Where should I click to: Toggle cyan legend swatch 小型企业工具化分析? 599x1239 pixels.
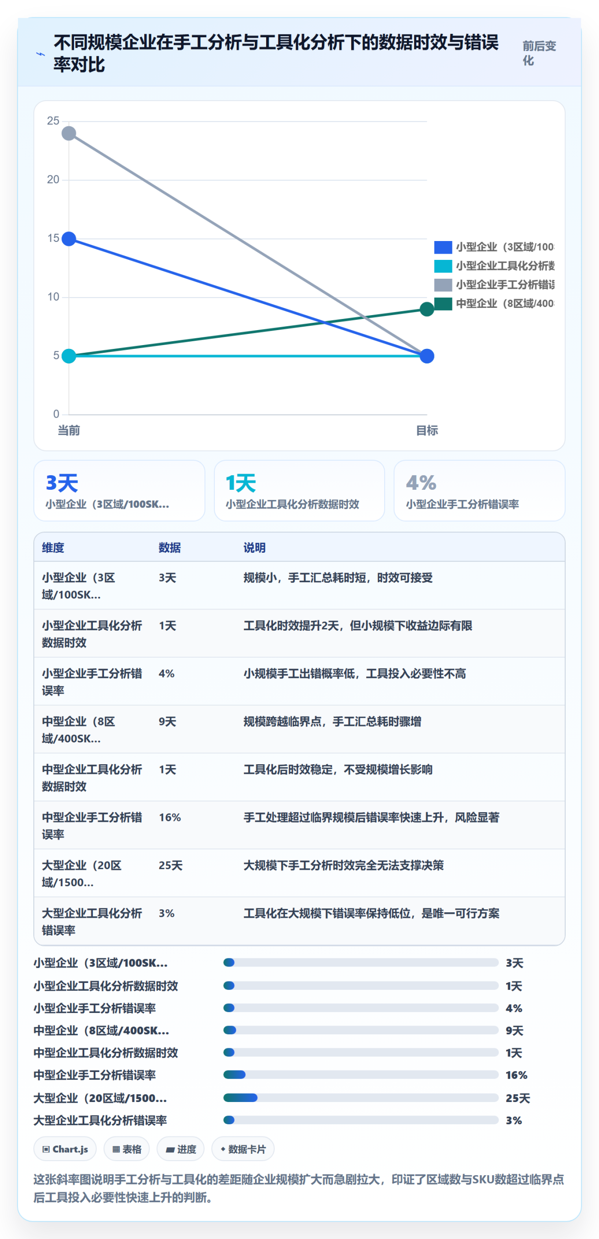443,266
